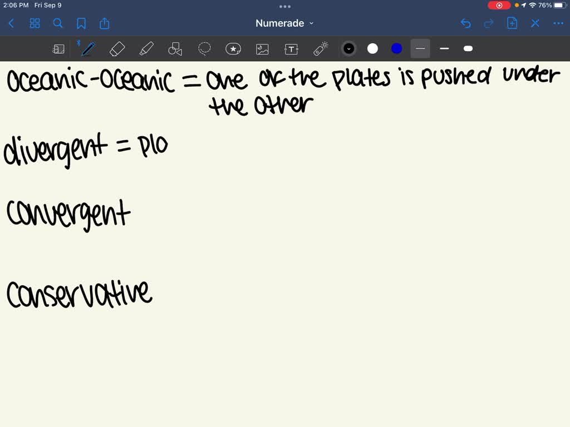Tap the handwritten word 'divergent'
Screen dimensions: 570x427
(55, 151)
